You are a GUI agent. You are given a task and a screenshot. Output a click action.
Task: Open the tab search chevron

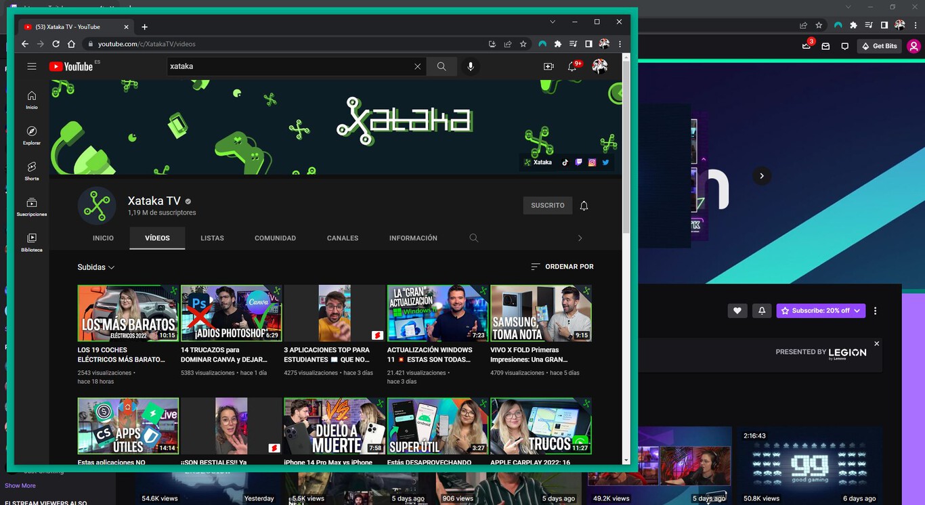tap(553, 22)
